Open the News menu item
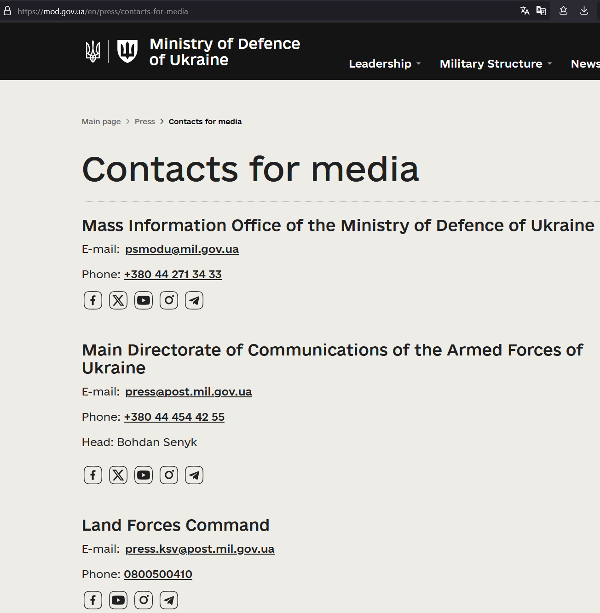 [585, 63]
